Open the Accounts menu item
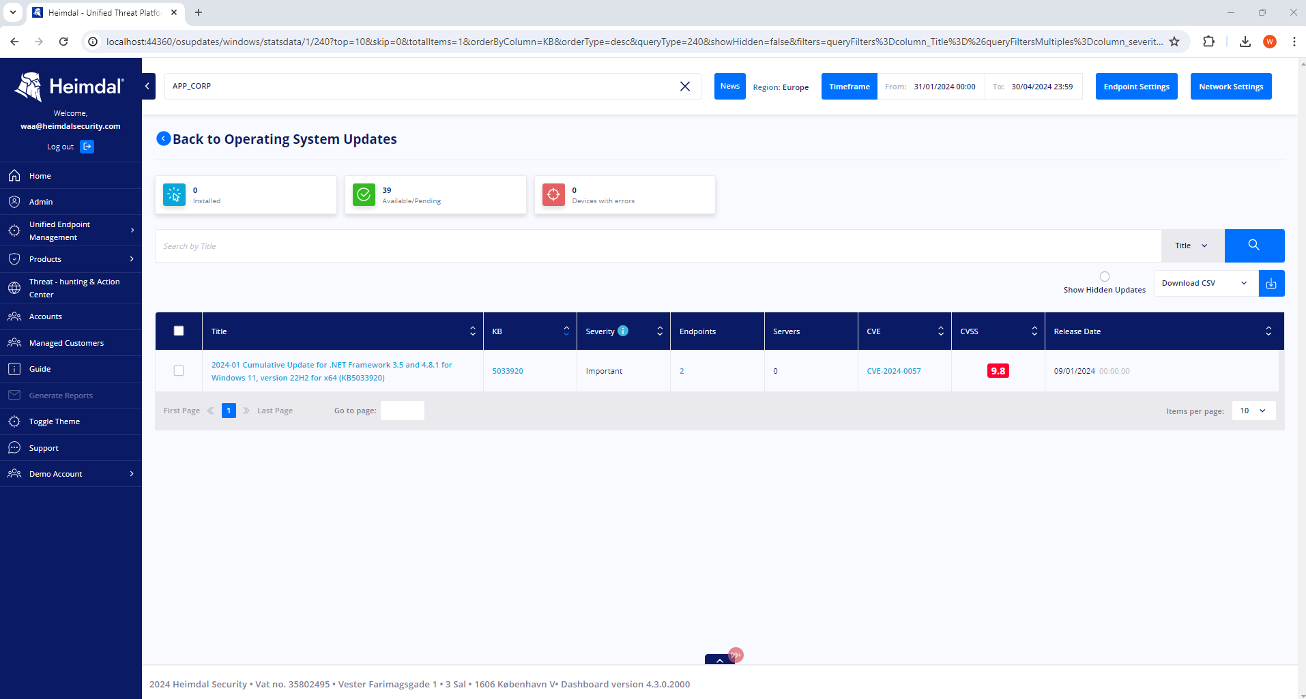Viewport: 1306px width, 699px height. coord(71,316)
